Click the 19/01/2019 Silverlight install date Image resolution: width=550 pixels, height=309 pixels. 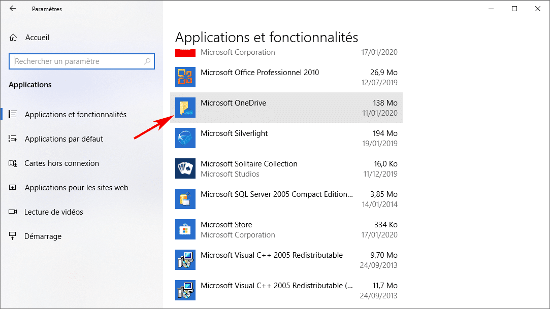tap(380, 144)
